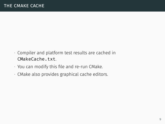Click the word "provides" in third bullet
This screenshot has height=124, width=165.
click(x=50, y=75)
